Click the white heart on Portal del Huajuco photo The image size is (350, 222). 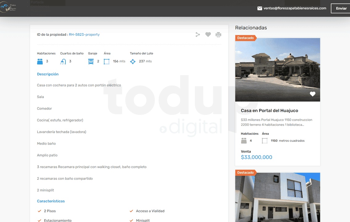click(x=312, y=94)
